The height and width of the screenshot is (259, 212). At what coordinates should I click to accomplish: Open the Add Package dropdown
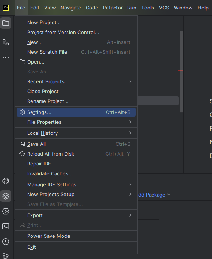pyautogui.click(x=154, y=195)
